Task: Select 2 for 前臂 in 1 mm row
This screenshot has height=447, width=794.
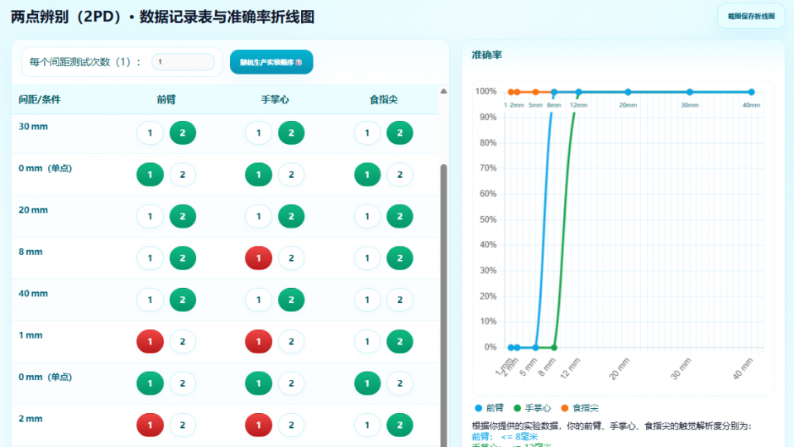Action: coord(183,341)
